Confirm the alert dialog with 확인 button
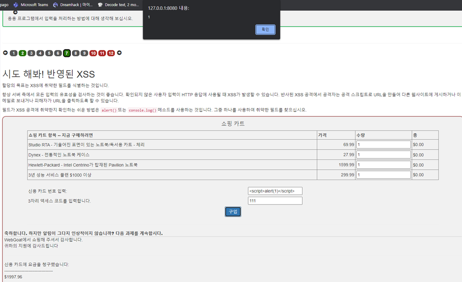 pos(265,29)
